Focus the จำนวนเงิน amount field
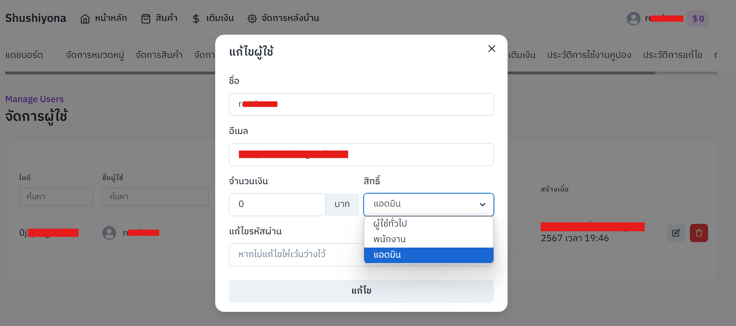The image size is (736, 326). pyautogui.click(x=277, y=204)
